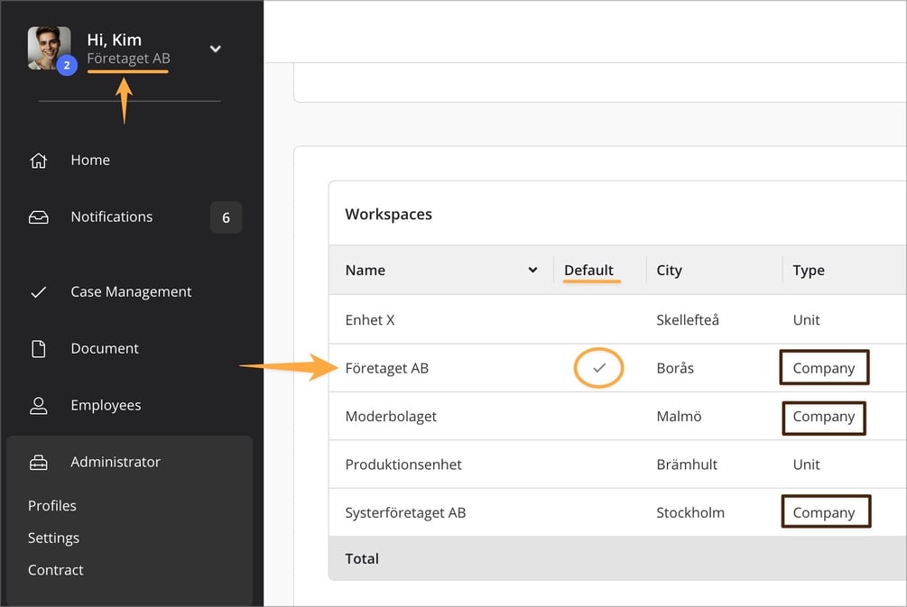
Task: Click the Type column header
Action: click(809, 270)
